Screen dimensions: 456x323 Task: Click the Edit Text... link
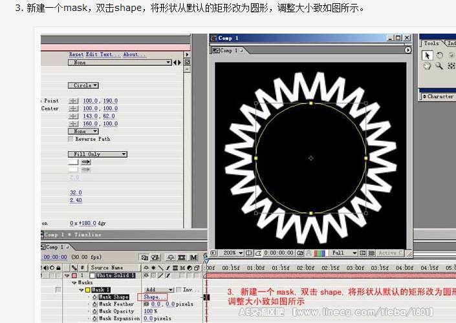click(102, 54)
